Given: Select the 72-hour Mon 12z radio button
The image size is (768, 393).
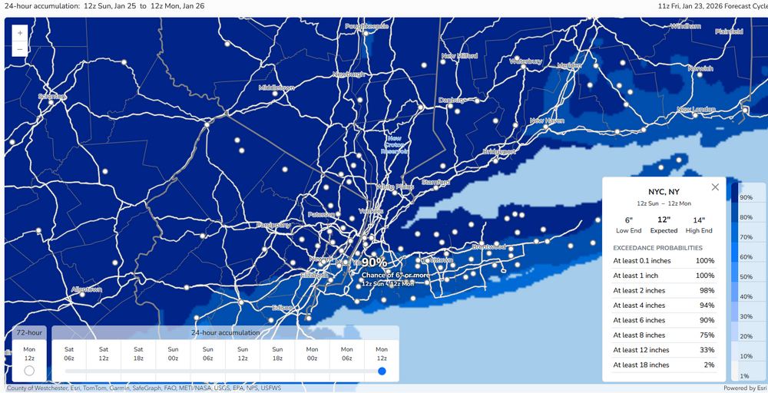Looking at the screenshot, I should pyautogui.click(x=29, y=371).
